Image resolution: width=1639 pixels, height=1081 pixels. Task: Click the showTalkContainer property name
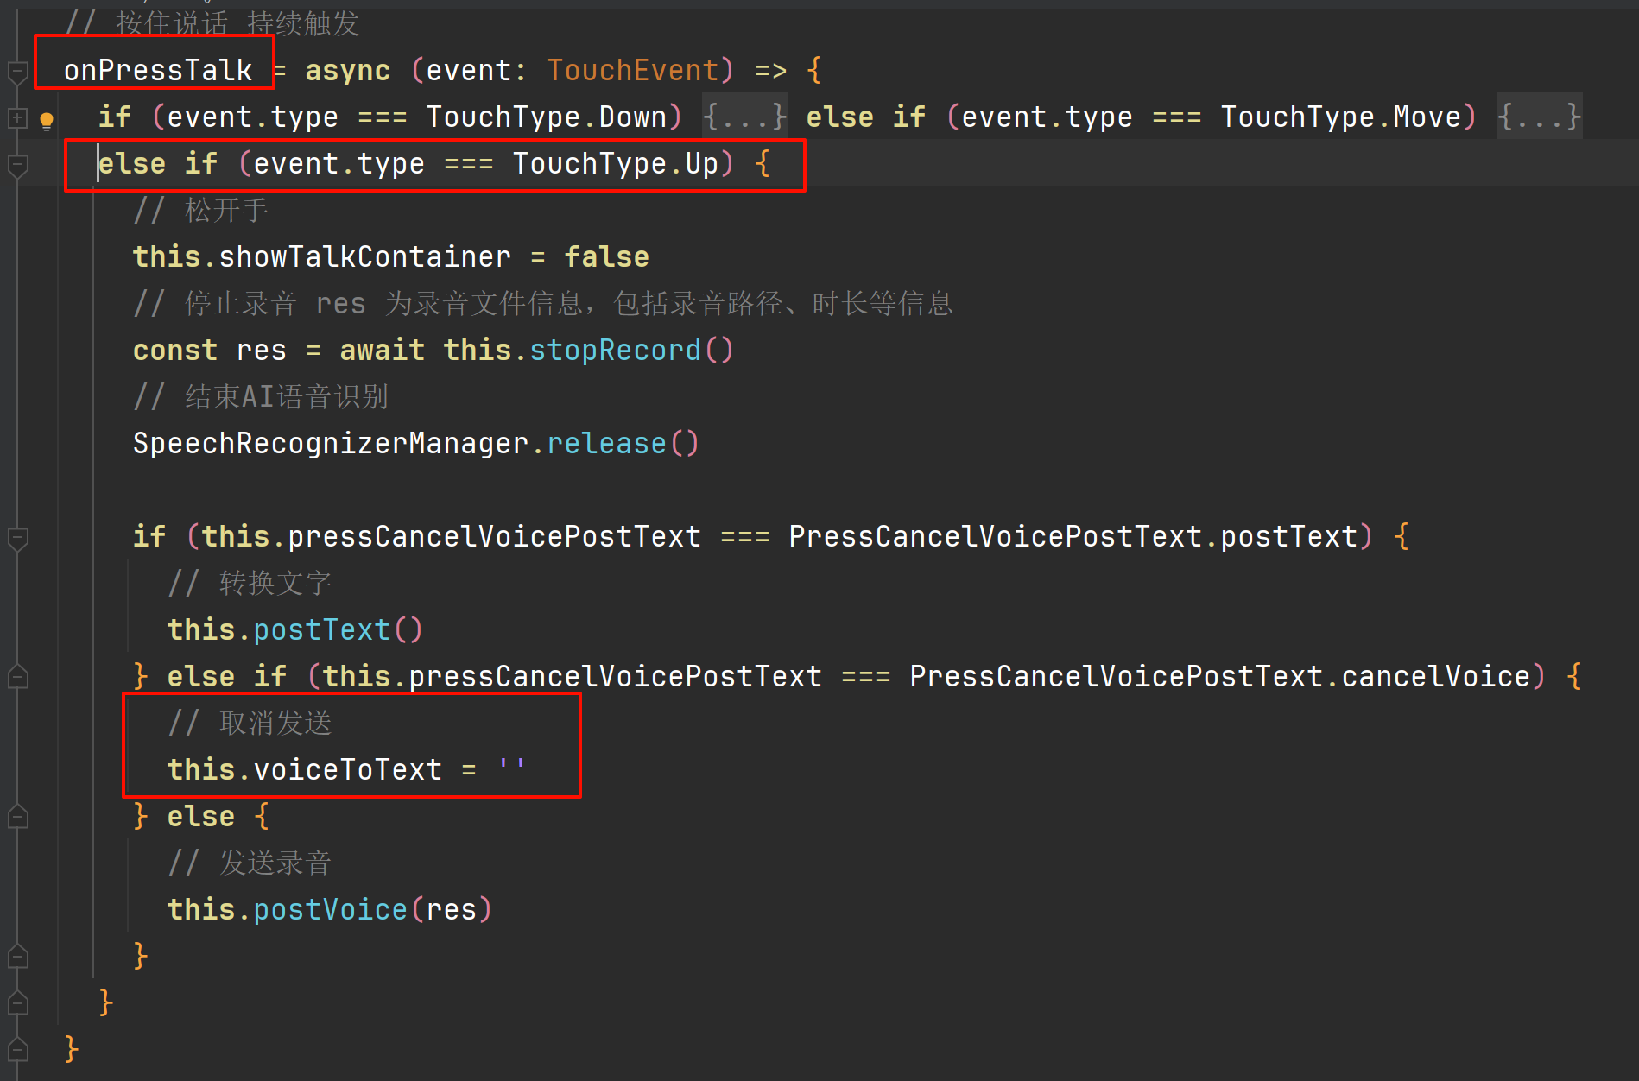click(364, 257)
